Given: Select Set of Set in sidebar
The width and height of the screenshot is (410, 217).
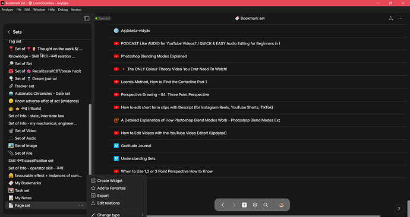Looking at the screenshot, I should (23, 63).
